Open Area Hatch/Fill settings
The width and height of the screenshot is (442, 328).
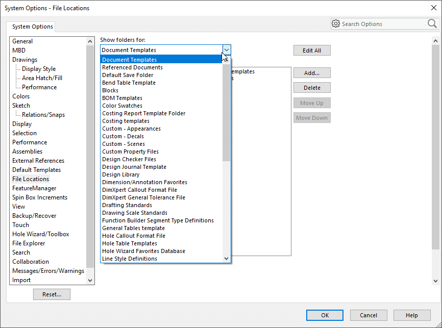pyautogui.click(x=42, y=78)
